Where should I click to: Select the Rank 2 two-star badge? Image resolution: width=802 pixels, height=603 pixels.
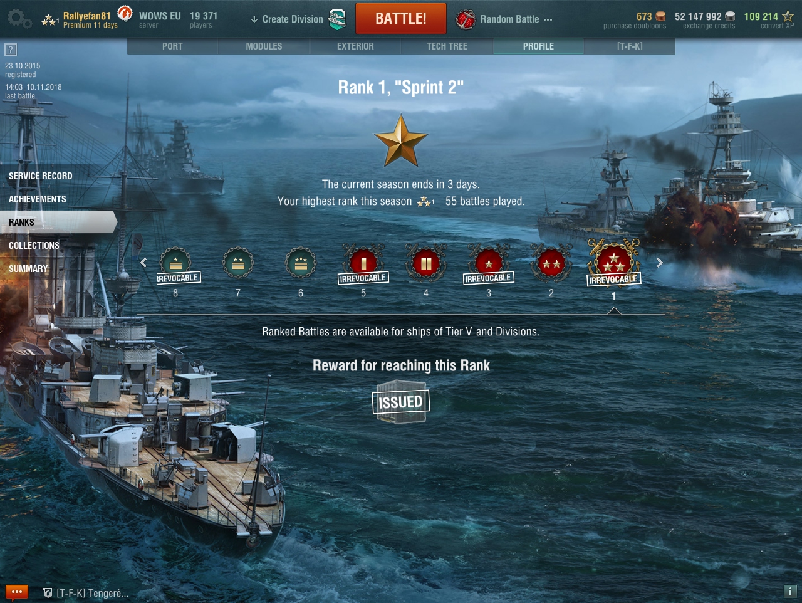coord(551,263)
